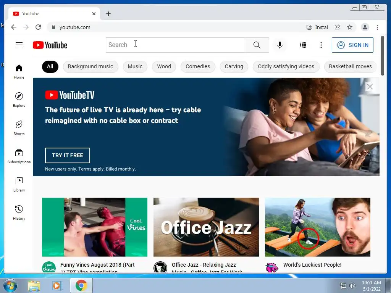Viewport: 391px width, 293px height.
Task: Click the Install app icon
Action: point(309,27)
